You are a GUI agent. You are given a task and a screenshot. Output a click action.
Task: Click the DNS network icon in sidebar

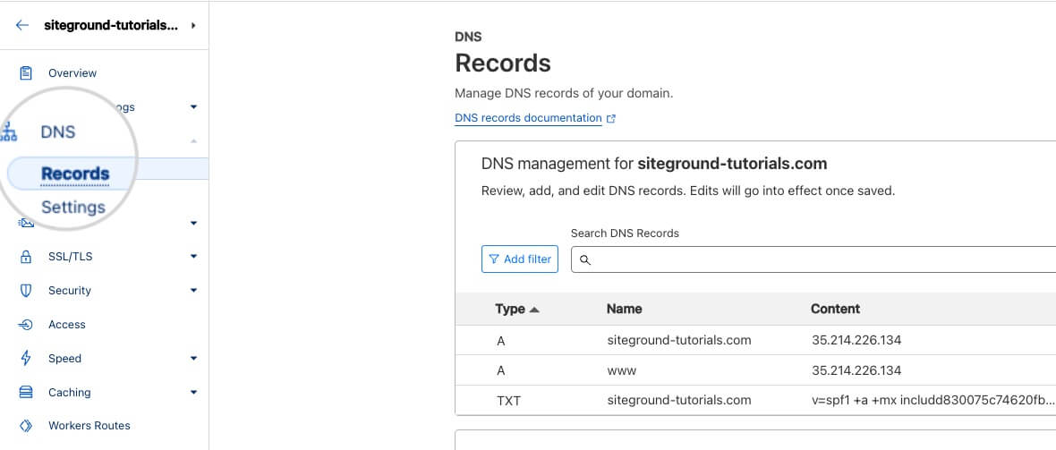(x=8, y=132)
